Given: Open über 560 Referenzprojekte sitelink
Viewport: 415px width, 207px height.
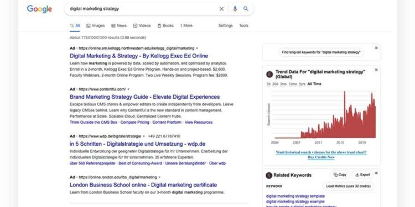Looking at the screenshot, I should click(x=92, y=163).
